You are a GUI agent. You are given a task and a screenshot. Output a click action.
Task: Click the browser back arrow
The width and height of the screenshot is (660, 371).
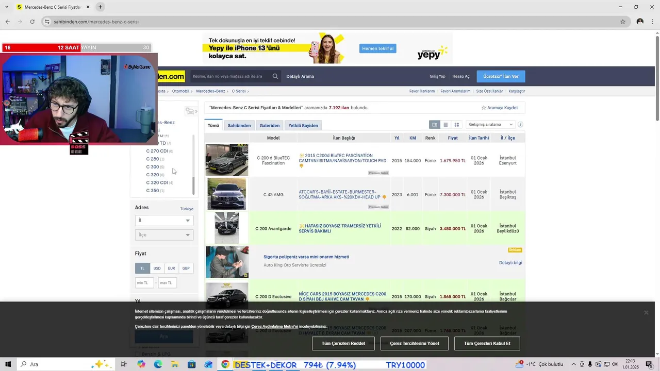(x=7, y=22)
